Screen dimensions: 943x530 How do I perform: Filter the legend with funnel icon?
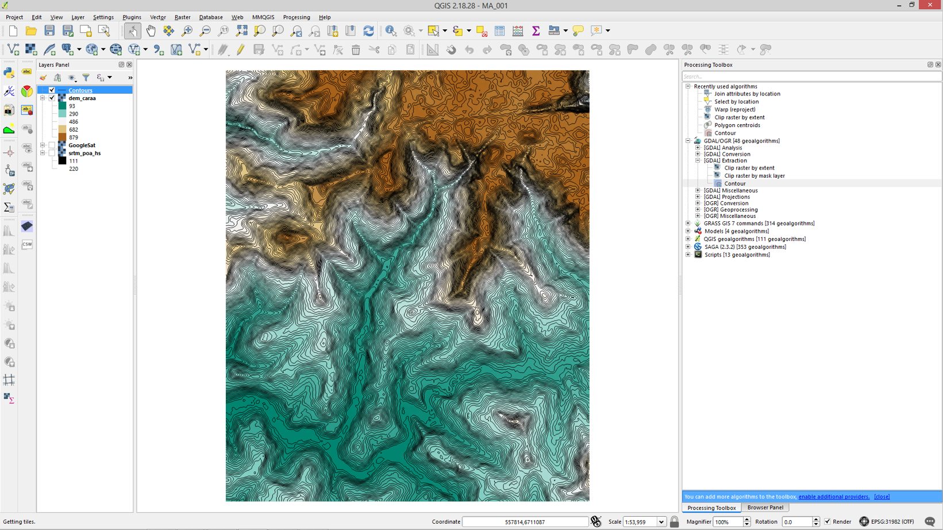pos(86,78)
